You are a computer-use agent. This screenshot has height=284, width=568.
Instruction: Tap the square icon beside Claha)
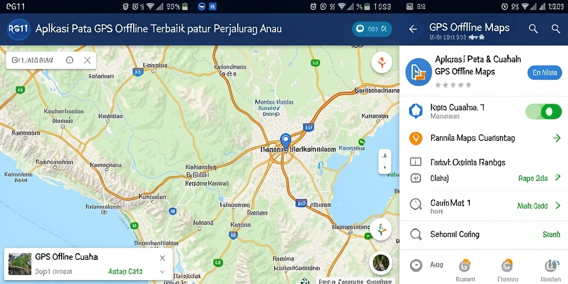point(415,178)
